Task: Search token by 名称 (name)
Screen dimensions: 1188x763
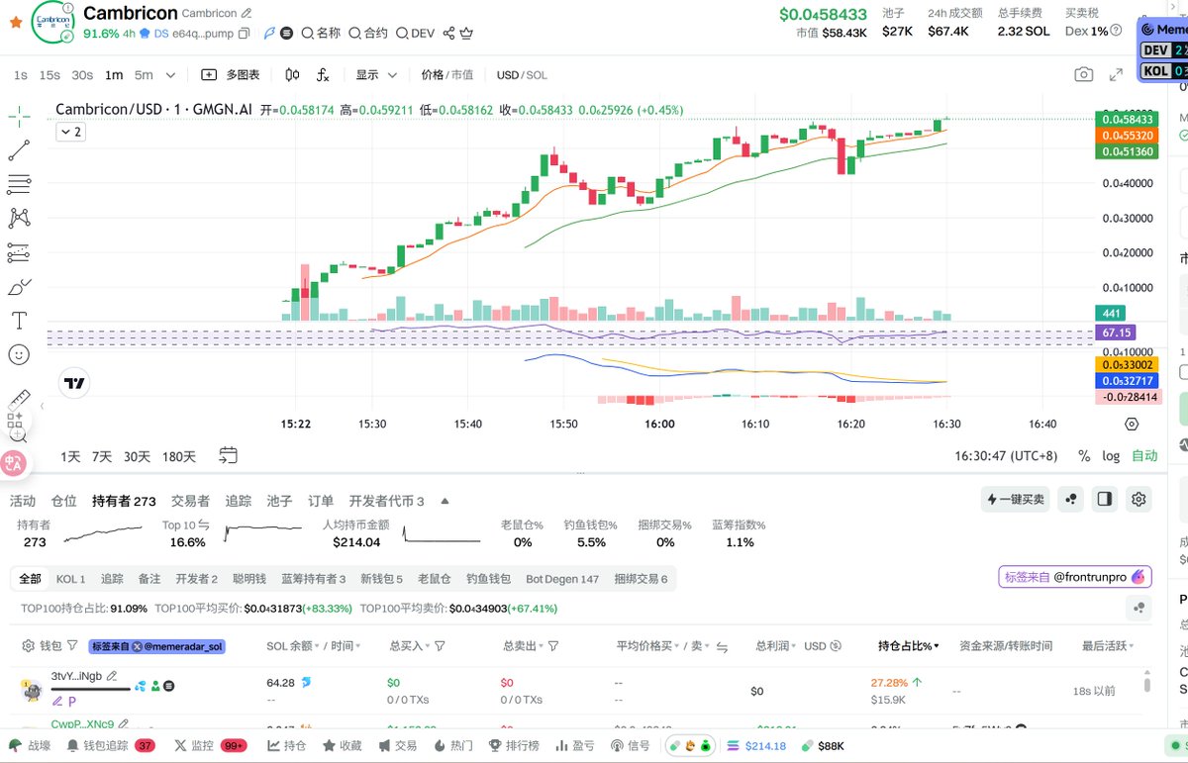Action: click(321, 33)
